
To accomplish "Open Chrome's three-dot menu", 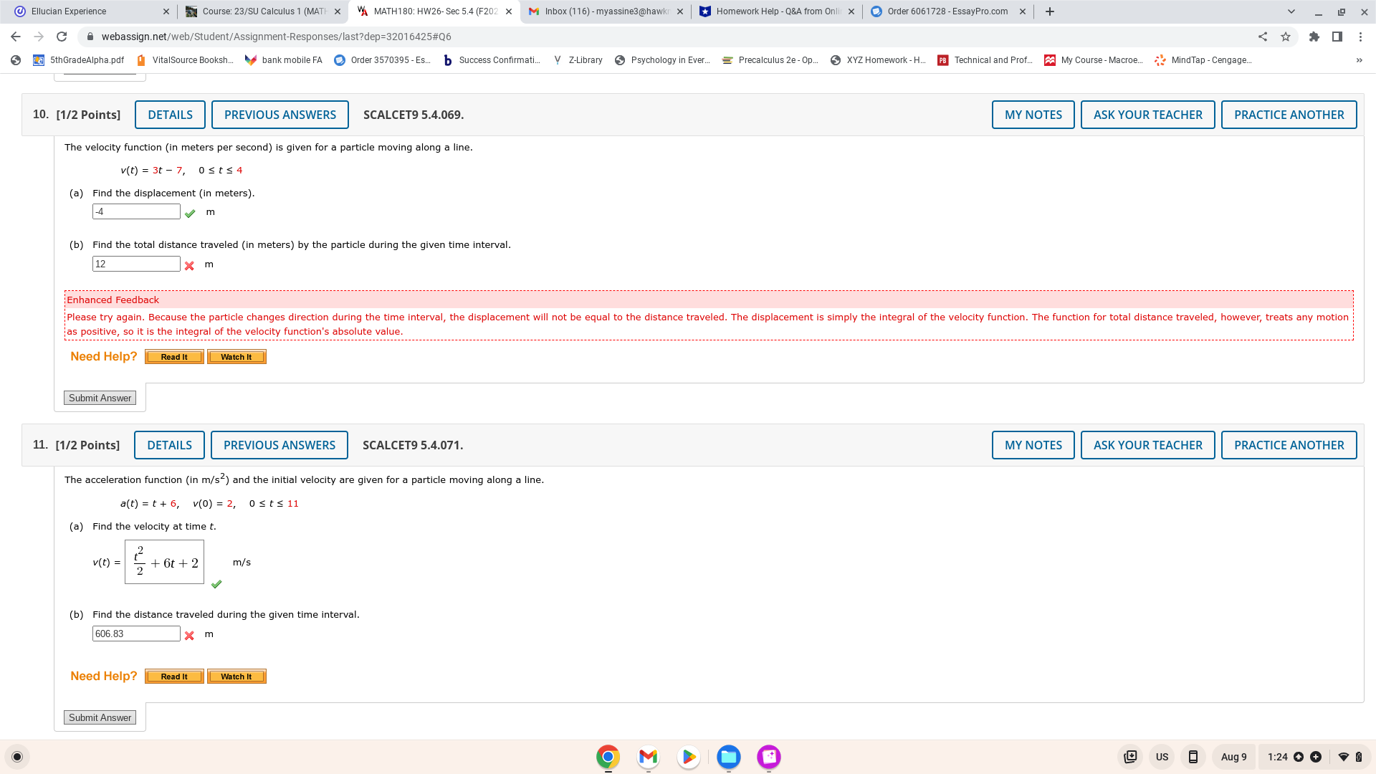I will [x=1362, y=37].
